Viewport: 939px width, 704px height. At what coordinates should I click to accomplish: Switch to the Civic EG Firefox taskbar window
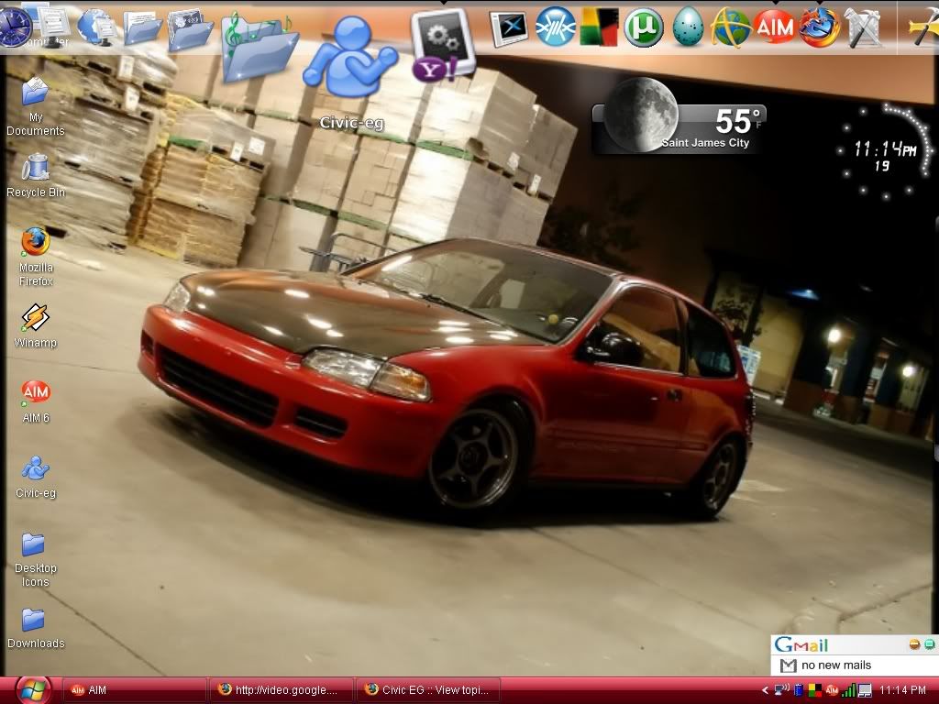[x=429, y=690]
